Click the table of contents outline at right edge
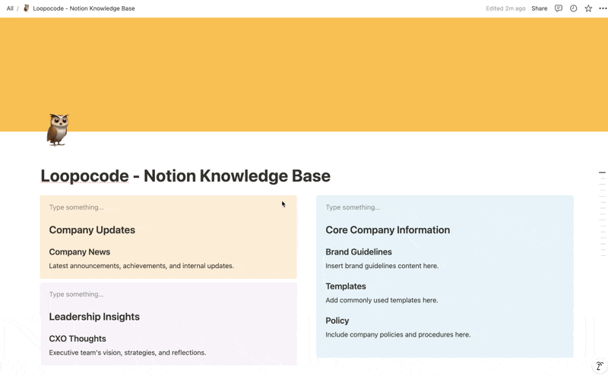608x376 pixels. [x=602, y=214]
